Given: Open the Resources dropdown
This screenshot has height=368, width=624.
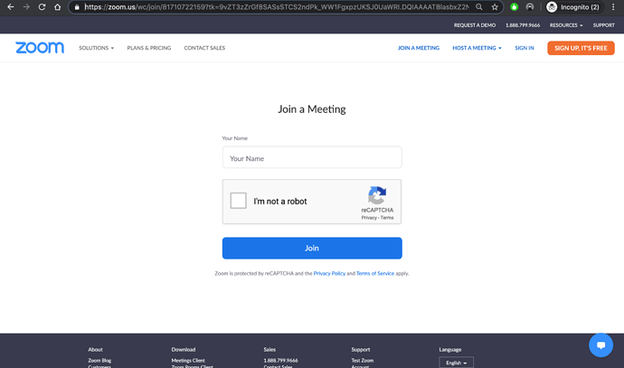Looking at the screenshot, I should [566, 25].
